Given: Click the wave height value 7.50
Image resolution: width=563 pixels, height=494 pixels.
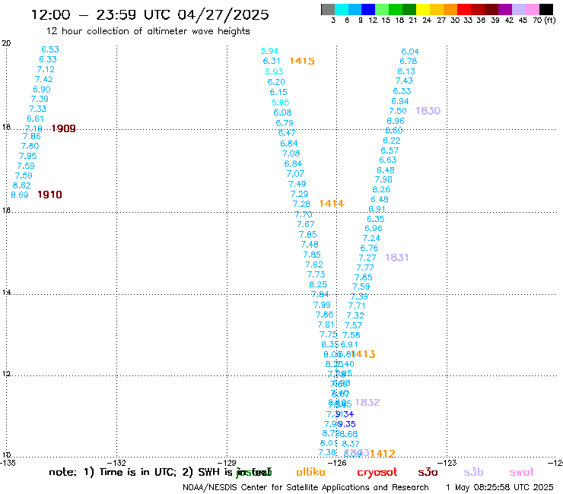Looking at the screenshot, I should tap(398, 111).
